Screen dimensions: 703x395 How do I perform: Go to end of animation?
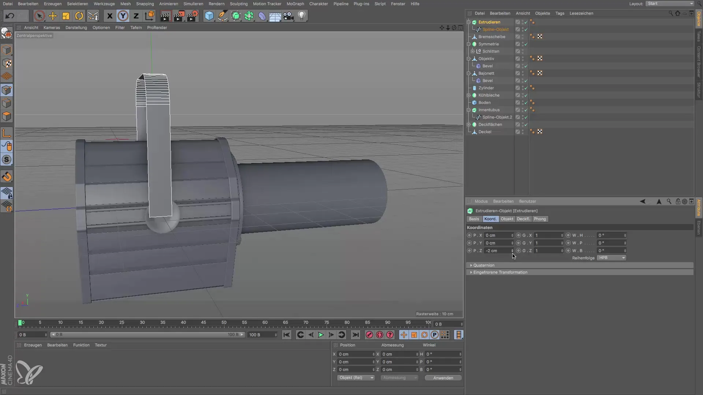pyautogui.click(x=355, y=335)
